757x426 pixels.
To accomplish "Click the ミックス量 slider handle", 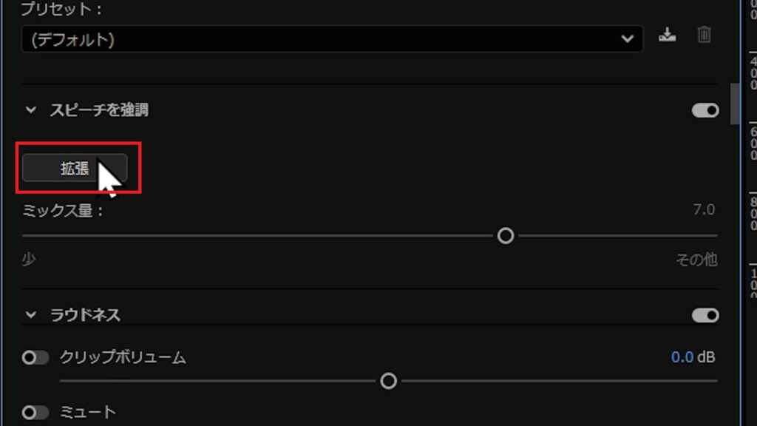I will coord(506,236).
